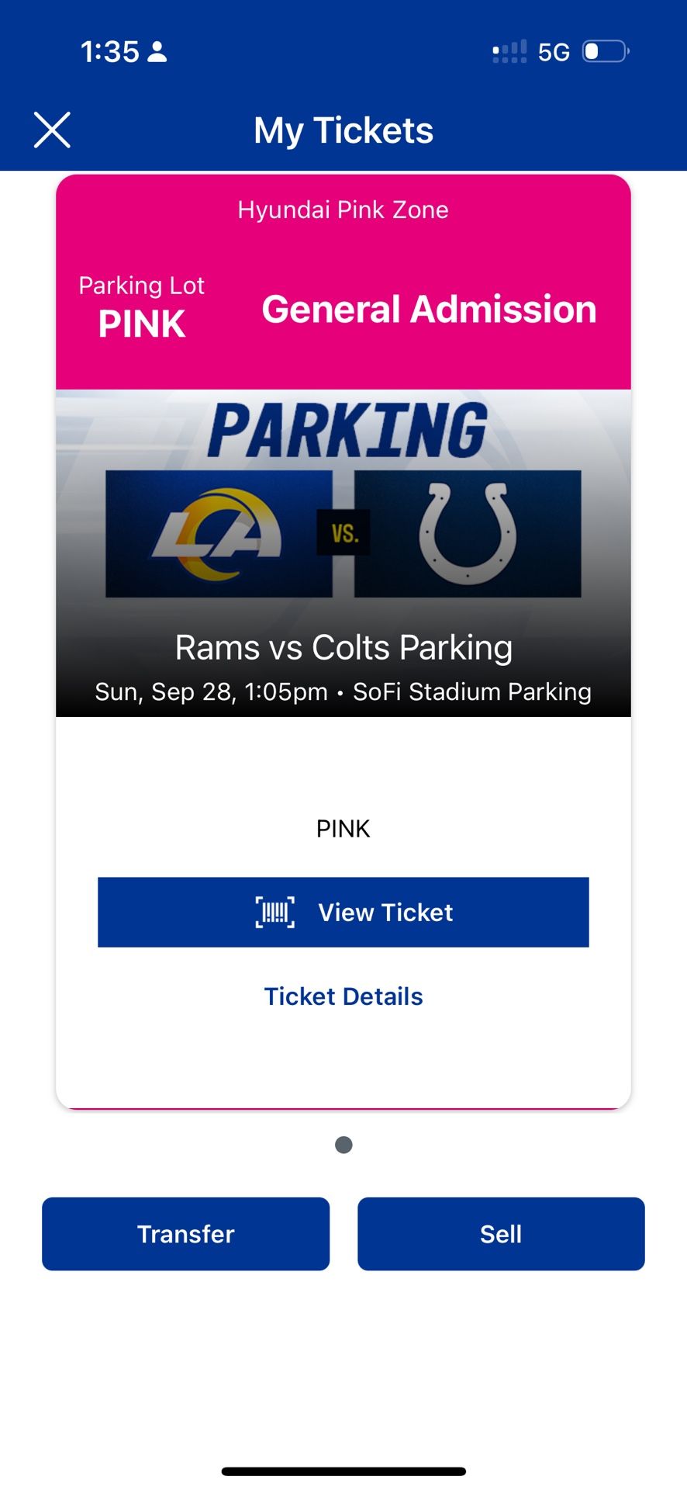This screenshot has width=687, height=1490.
Task: Tap the Hyundai Pink Zone header
Action: (x=343, y=210)
